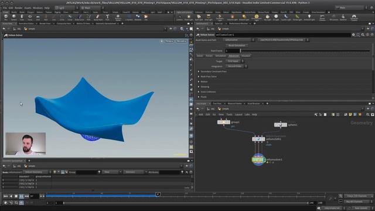This screenshot has height=211, width=375.
Task: Jump to first frame in playbar
Action: (x=5, y=196)
